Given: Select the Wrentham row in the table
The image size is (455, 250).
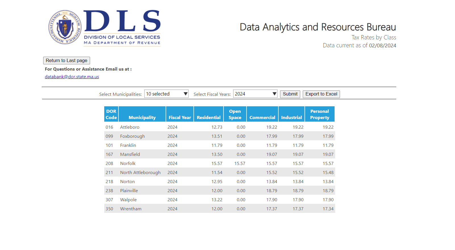Looking at the screenshot, I should (131, 209).
